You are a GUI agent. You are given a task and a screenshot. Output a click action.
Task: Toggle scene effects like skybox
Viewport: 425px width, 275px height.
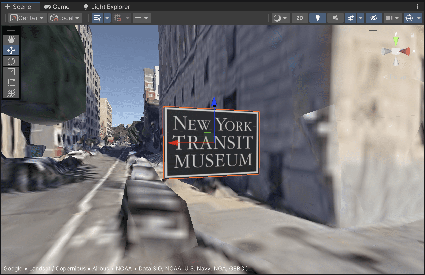[x=351, y=18]
